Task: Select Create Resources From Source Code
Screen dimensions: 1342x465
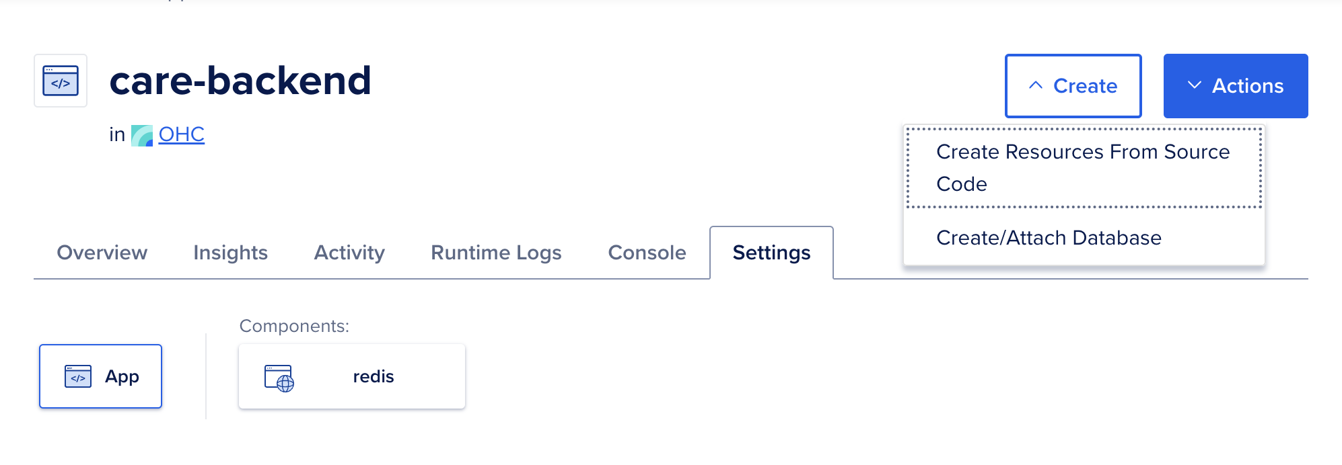Action: [x=1082, y=168]
